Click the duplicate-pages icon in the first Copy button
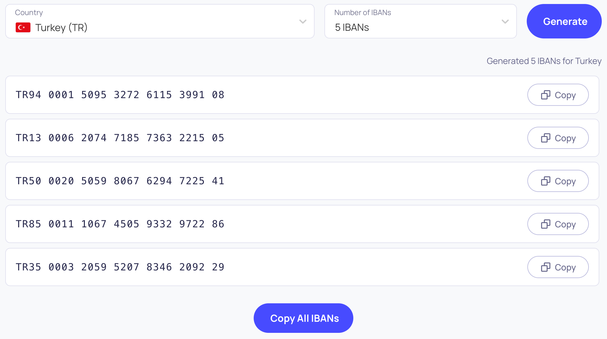Screen dimensions: 607x339 pyautogui.click(x=546, y=95)
